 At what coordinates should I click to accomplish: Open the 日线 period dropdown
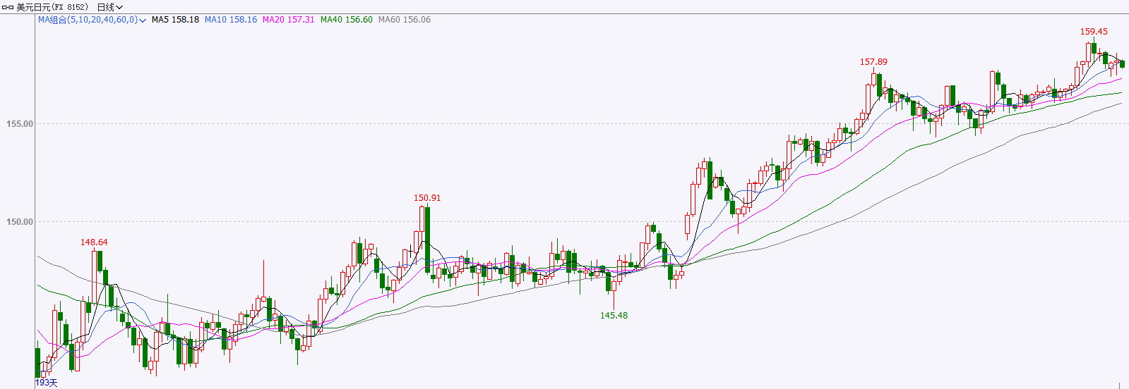(x=109, y=7)
